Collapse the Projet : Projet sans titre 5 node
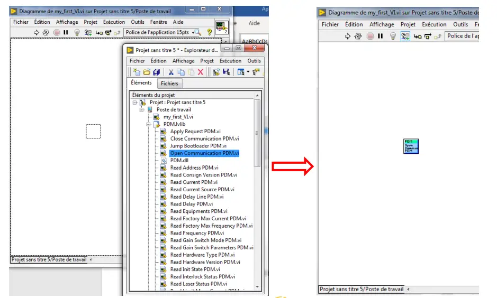The height and width of the screenshot is (298, 497). click(135, 103)
